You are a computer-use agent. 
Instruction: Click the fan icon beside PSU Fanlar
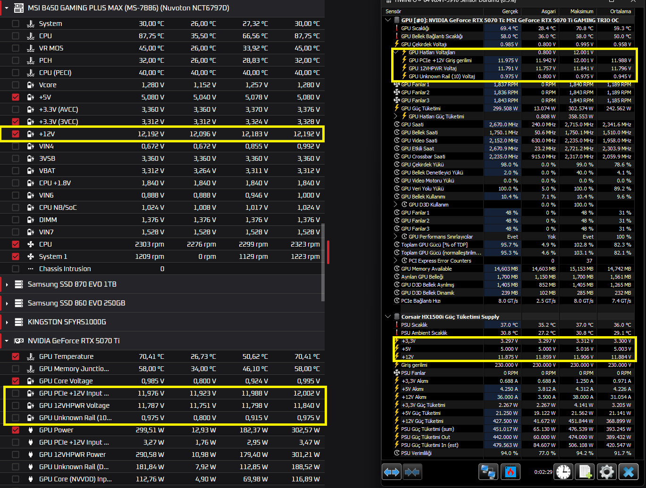tap(397, 373)
